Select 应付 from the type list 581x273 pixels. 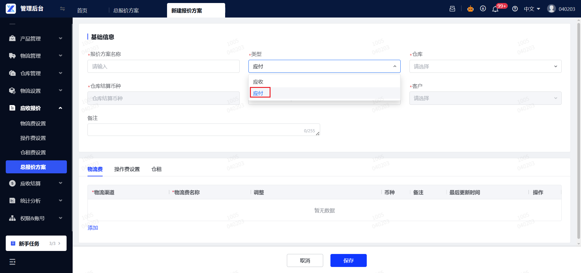(324, 93)
